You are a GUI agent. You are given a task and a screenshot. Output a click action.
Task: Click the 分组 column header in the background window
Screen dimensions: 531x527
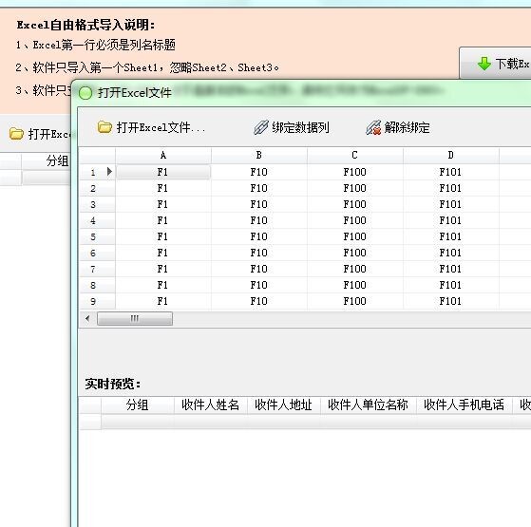click(46, 160)
